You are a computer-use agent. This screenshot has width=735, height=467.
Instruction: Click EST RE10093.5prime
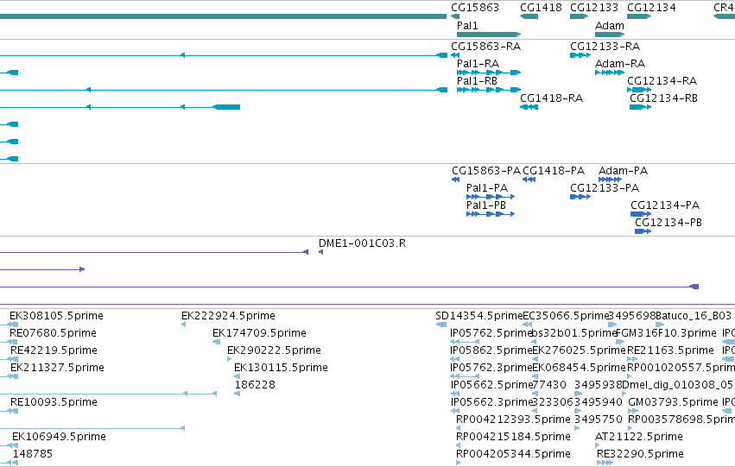click(54, 402)
